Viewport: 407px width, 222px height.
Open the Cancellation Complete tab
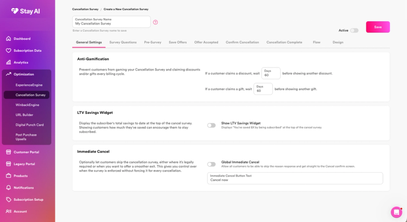284,42
